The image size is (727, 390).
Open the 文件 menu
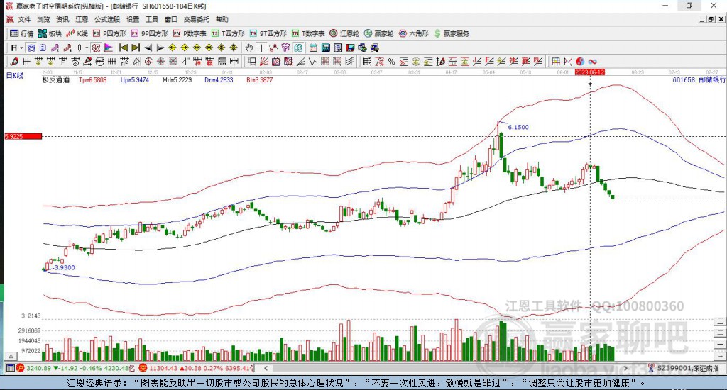tap(24, 19)
